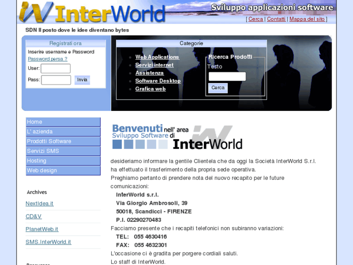Image resolution: width=353 pixels, height=265 pixels.
Task: Focus the Pass input field
Action: [56, 80]
